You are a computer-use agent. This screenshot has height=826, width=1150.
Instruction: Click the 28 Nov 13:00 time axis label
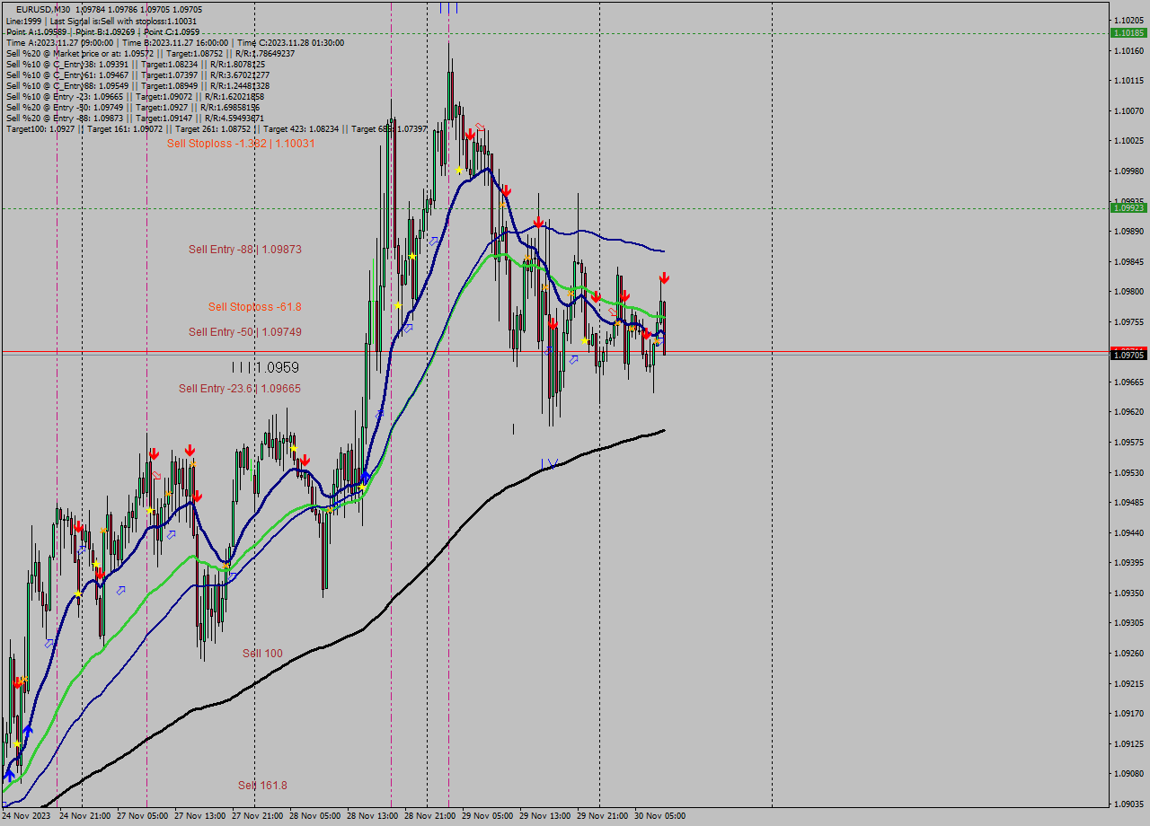pos(373,815)
